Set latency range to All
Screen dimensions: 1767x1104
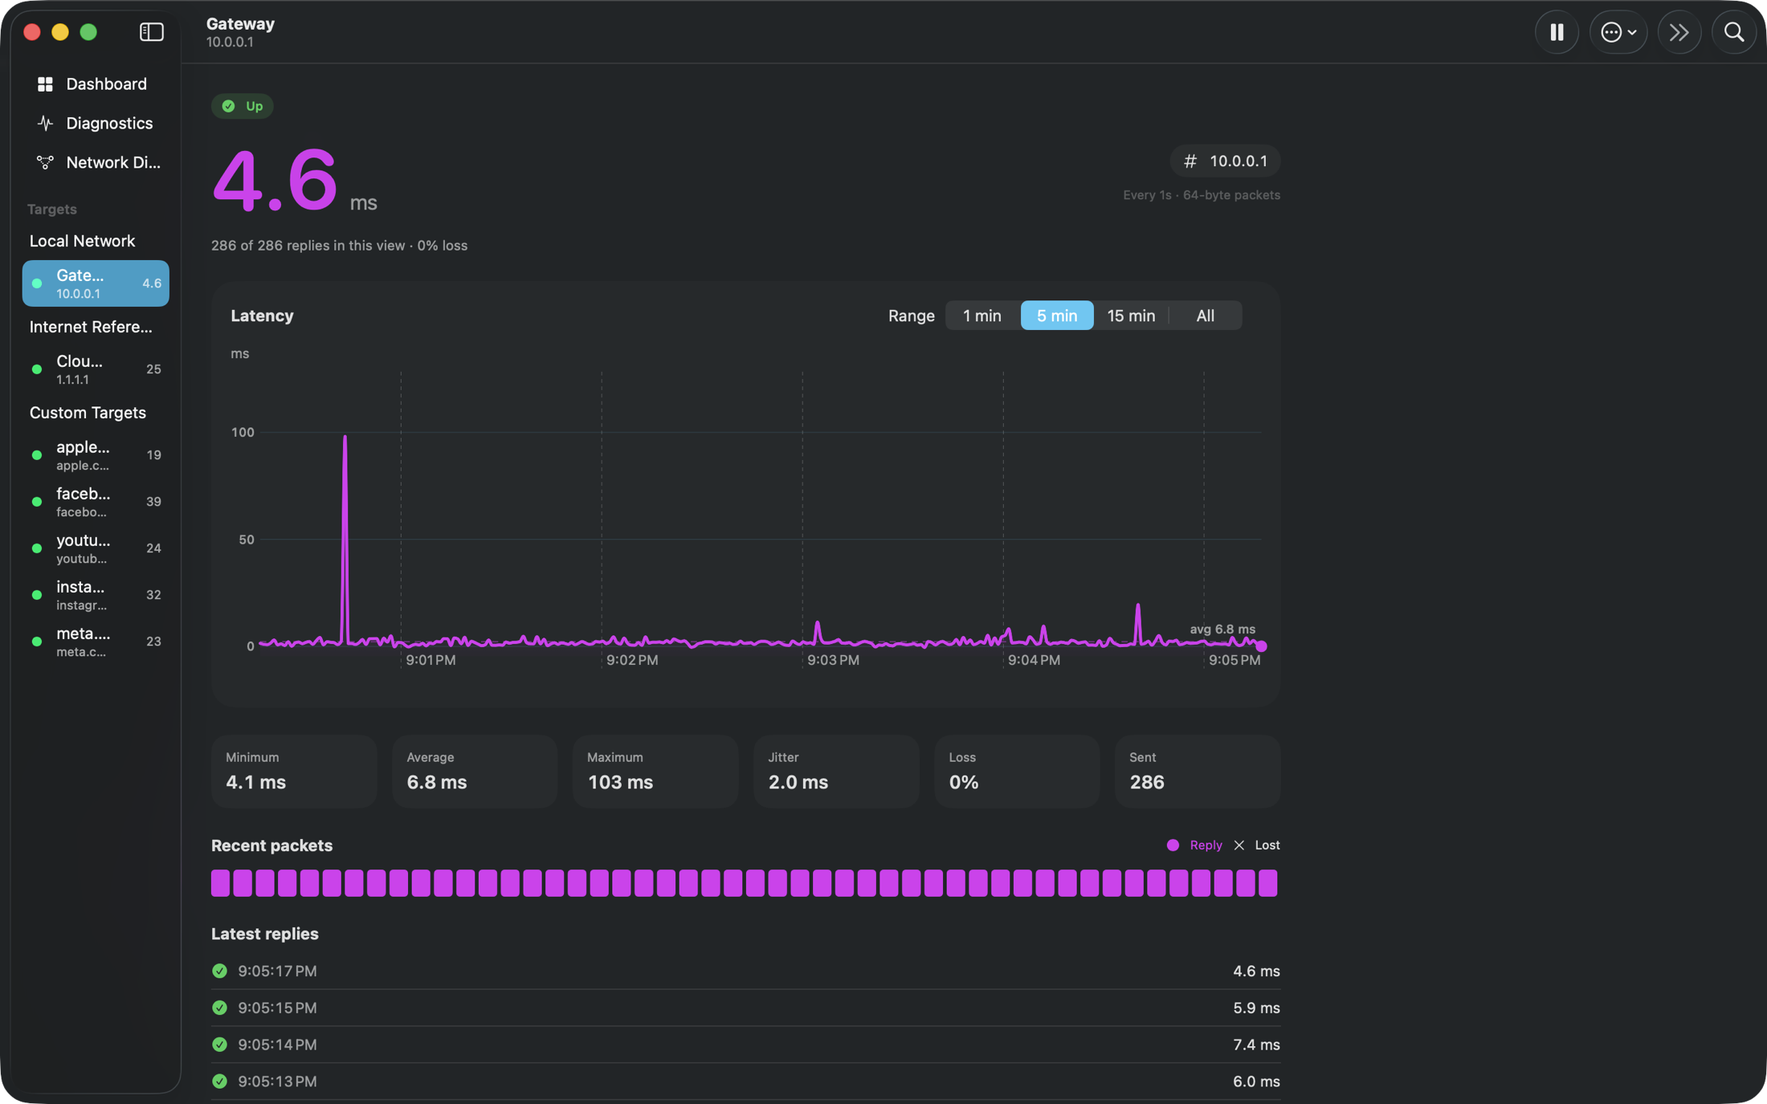point(1206,316)
